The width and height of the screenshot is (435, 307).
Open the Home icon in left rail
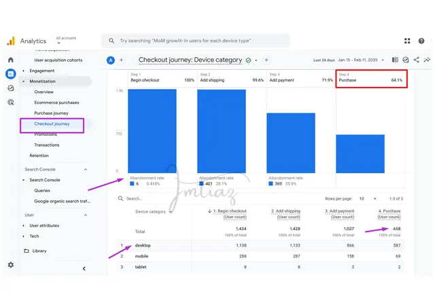point(11,60)
